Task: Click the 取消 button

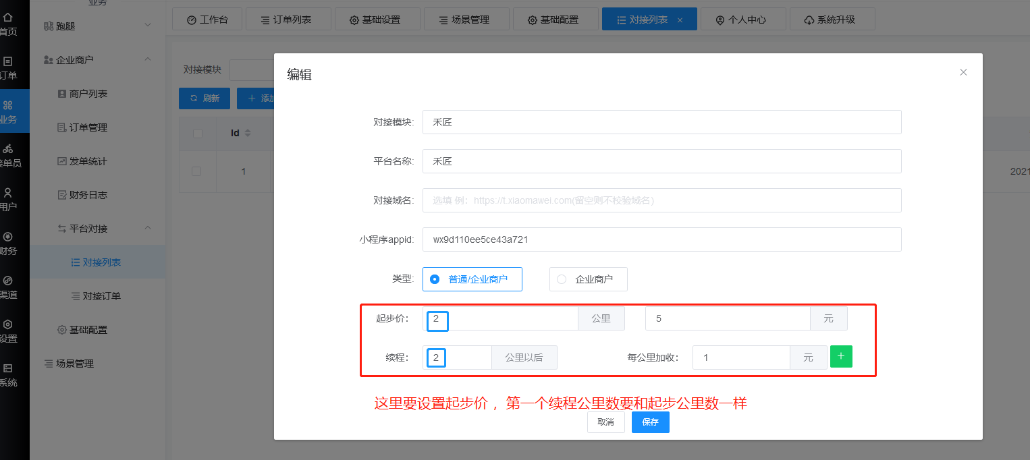Action: pos(605,422)
